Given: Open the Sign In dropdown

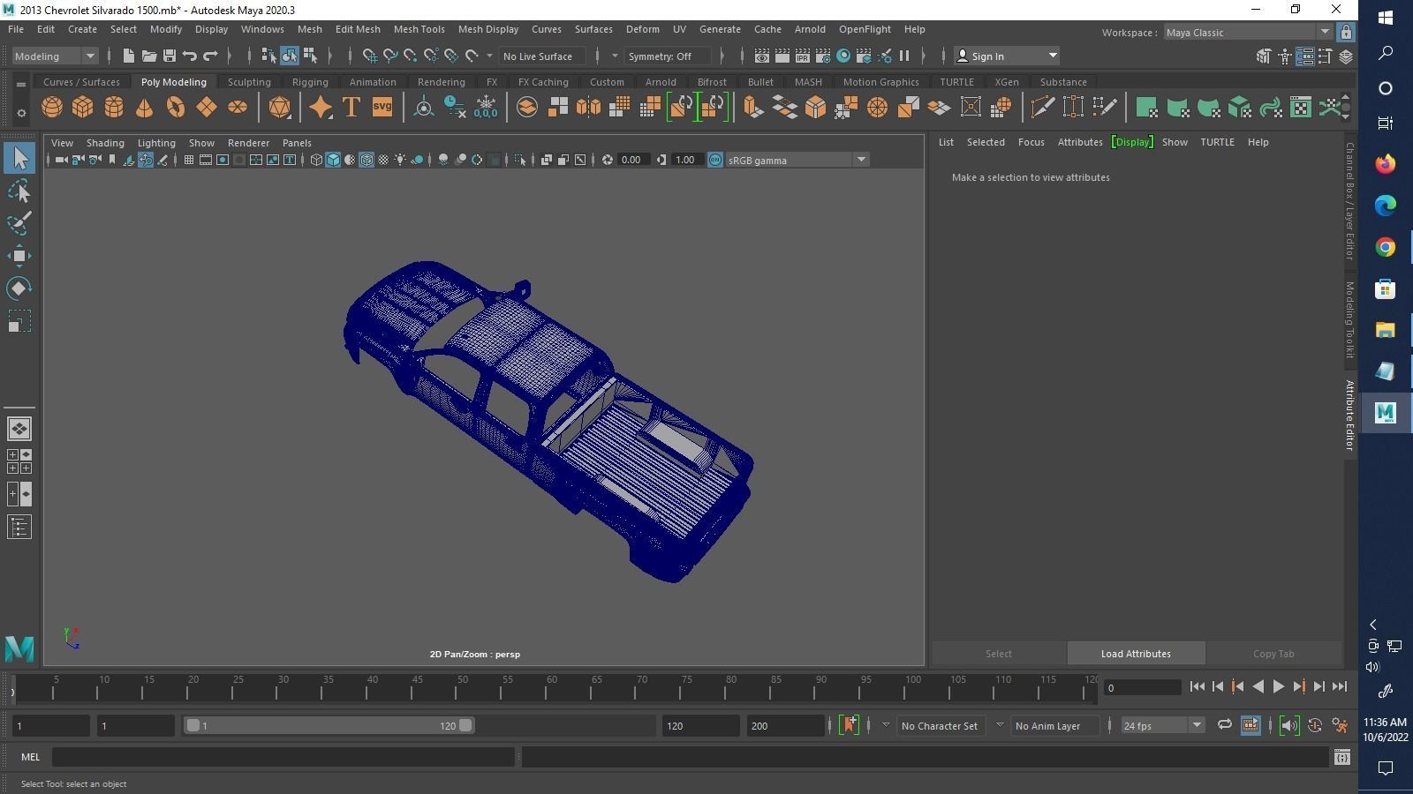Looking at the screenshot, I should 1007,56.
